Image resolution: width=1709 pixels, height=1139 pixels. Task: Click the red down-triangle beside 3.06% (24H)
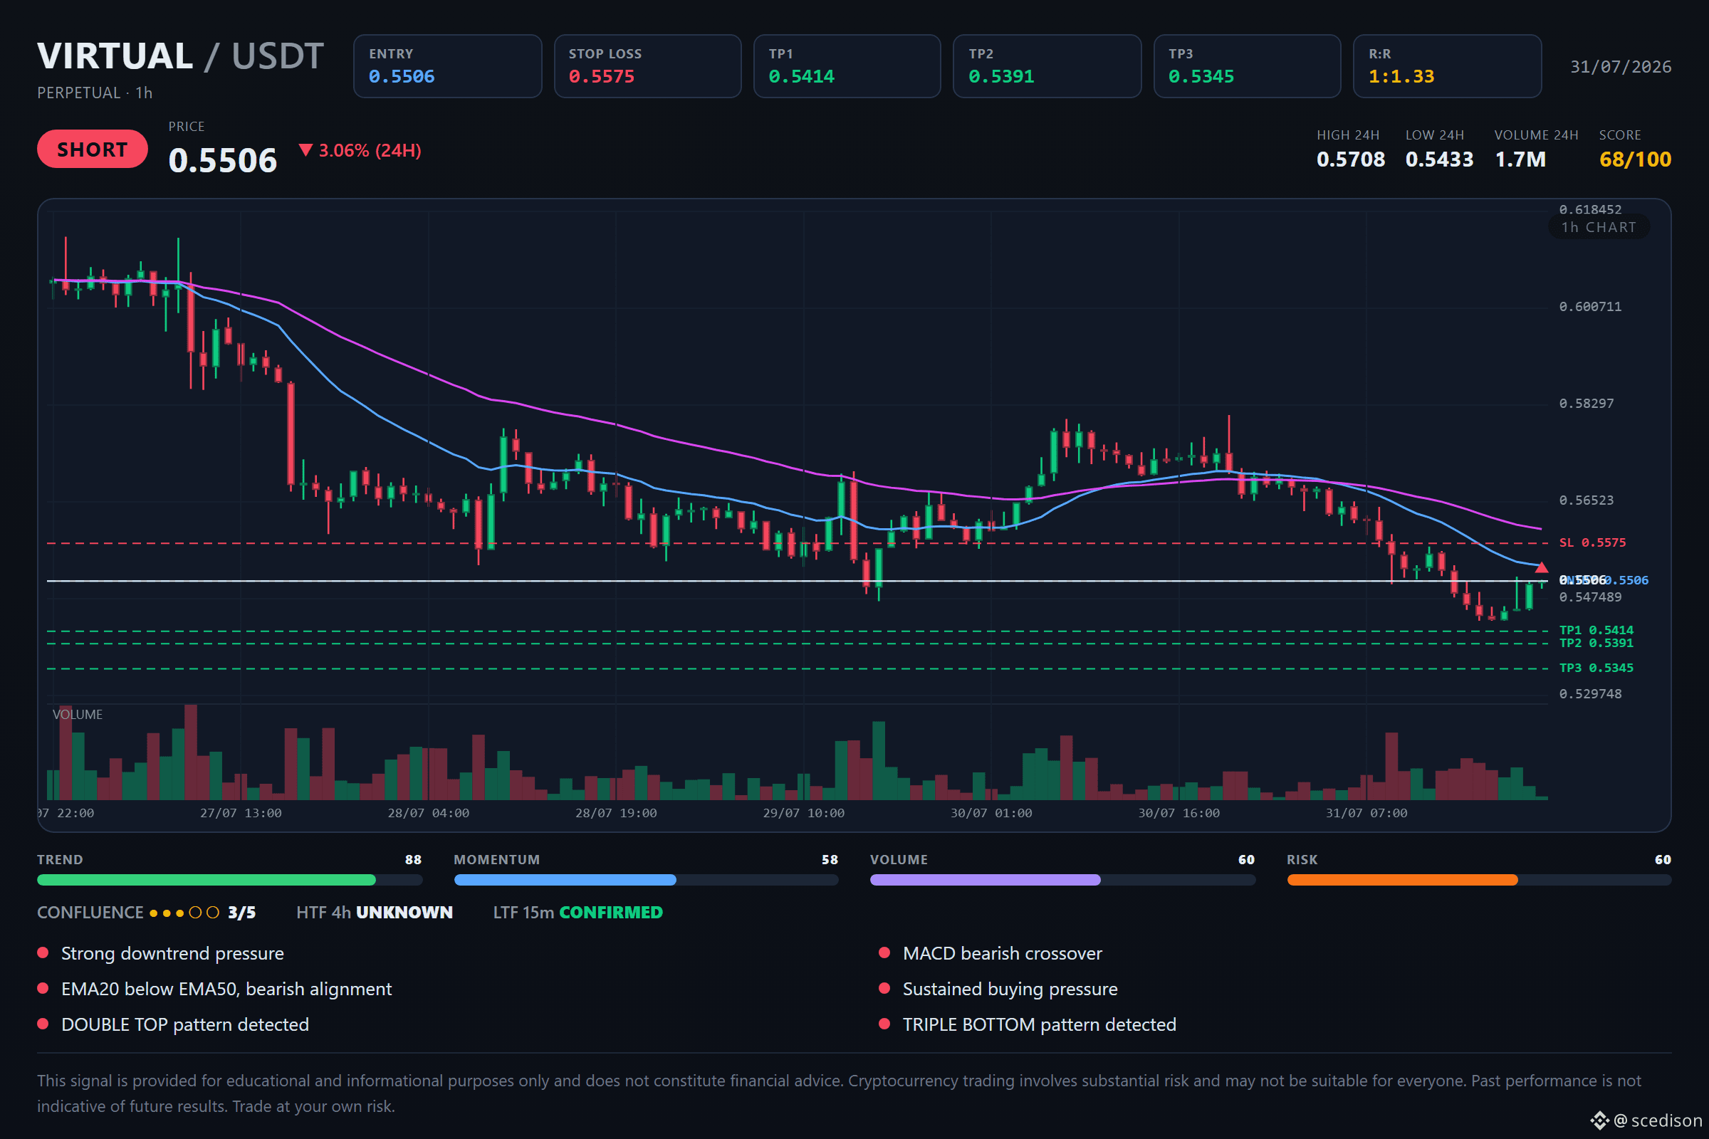[306, 150]
